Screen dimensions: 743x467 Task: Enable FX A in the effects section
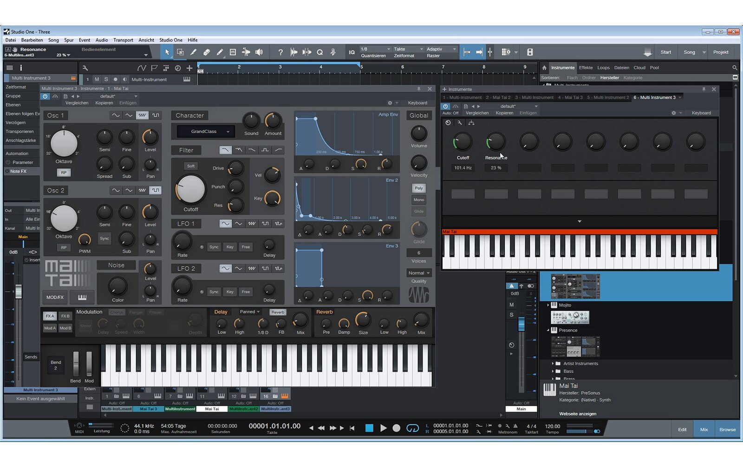[x=50, y=316]
